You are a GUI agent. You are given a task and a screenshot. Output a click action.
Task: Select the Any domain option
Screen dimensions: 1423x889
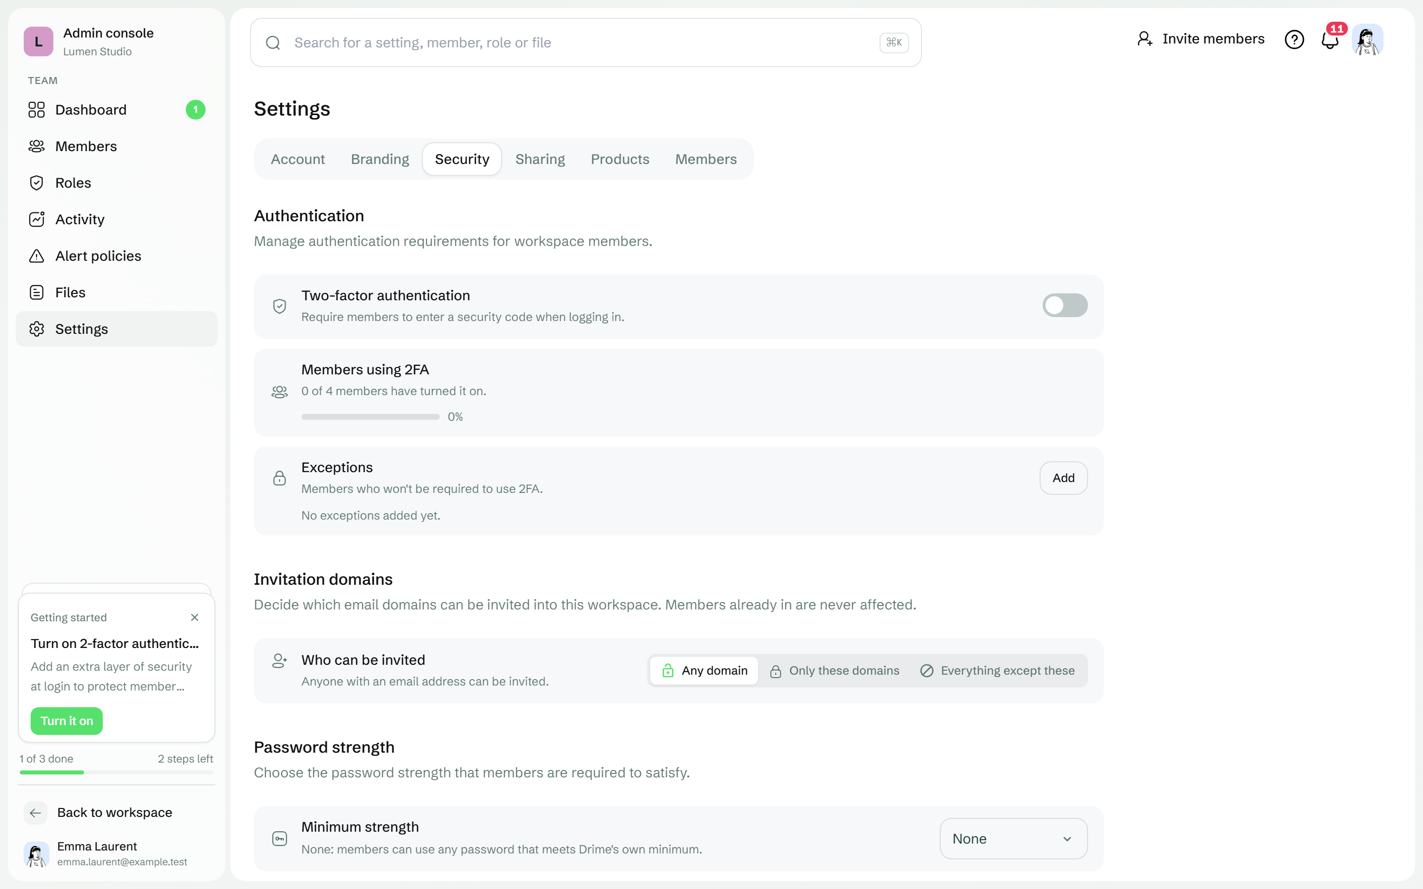coord(705,671)
